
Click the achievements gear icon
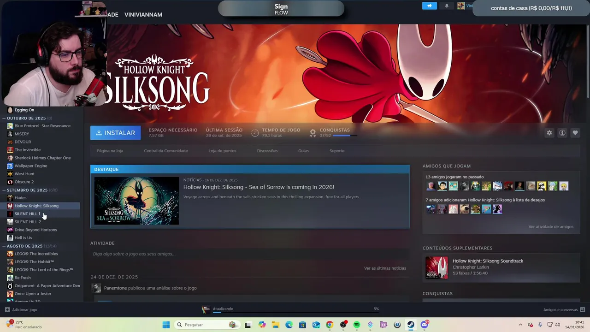point(313,133)
